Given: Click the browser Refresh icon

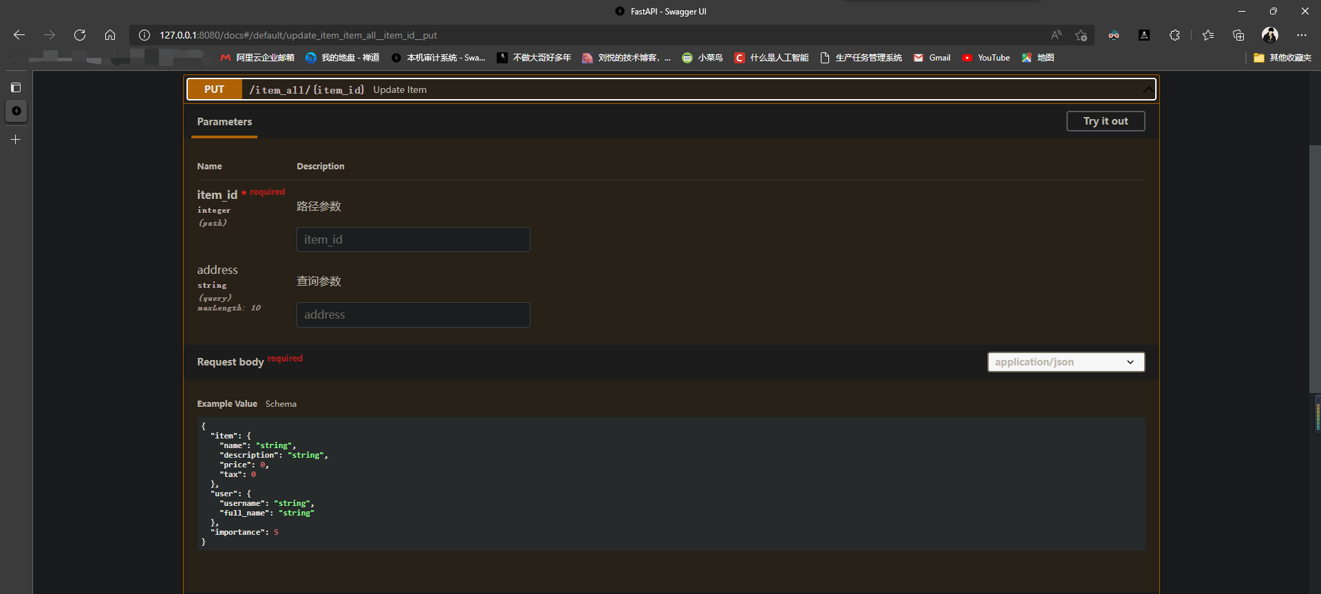Looking at the screenshot, I should [x=80, y=35].
